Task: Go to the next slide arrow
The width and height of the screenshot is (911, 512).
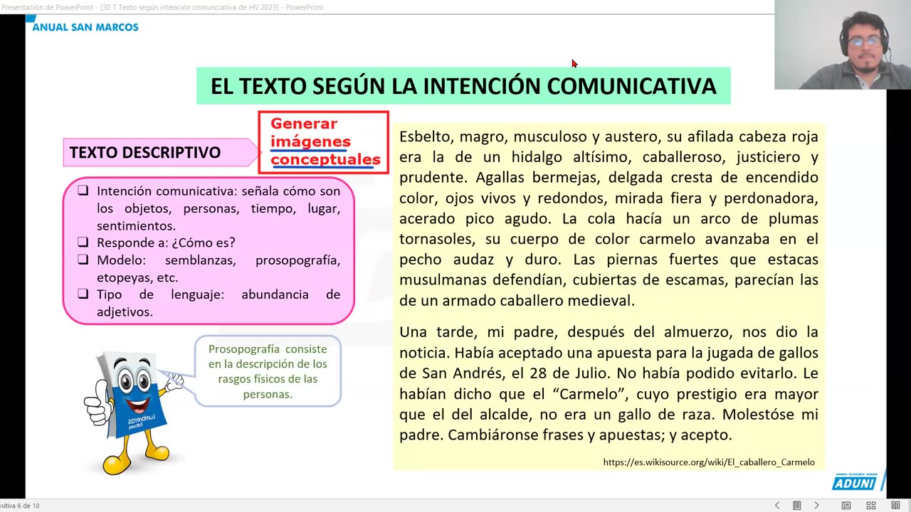Action: [x=816, y=506]
